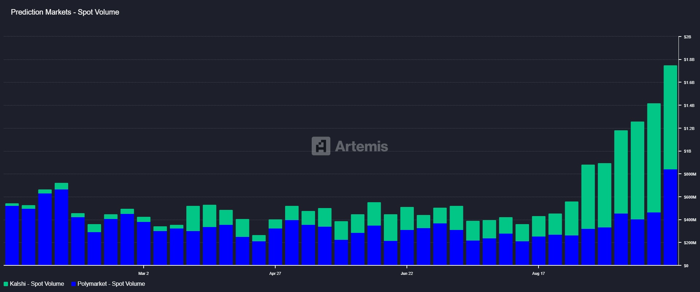
Task: Select the Jun 22 date label on x-axis
Action: [407, 273]
